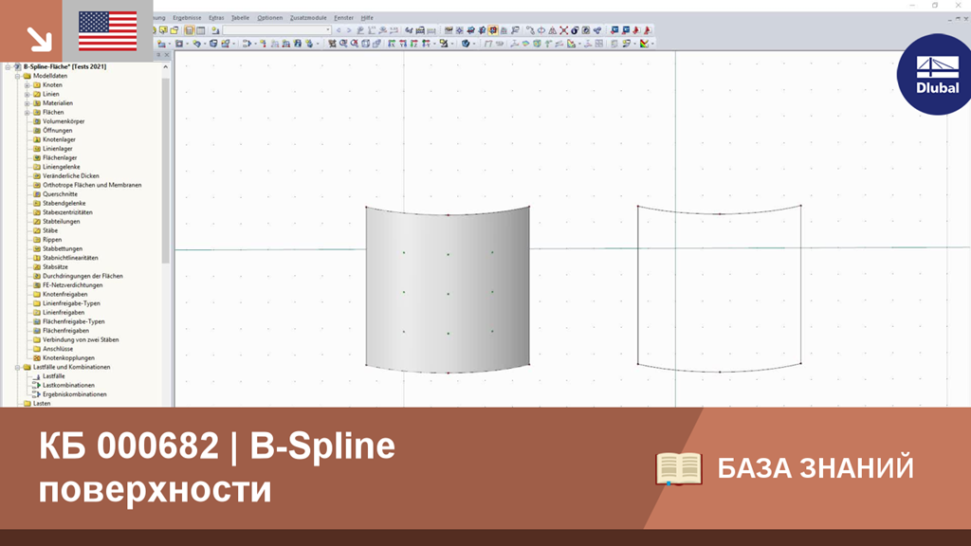Select the Stabteilungen tree entry
This screenshot has height=546, width=971.
(61, 222)
